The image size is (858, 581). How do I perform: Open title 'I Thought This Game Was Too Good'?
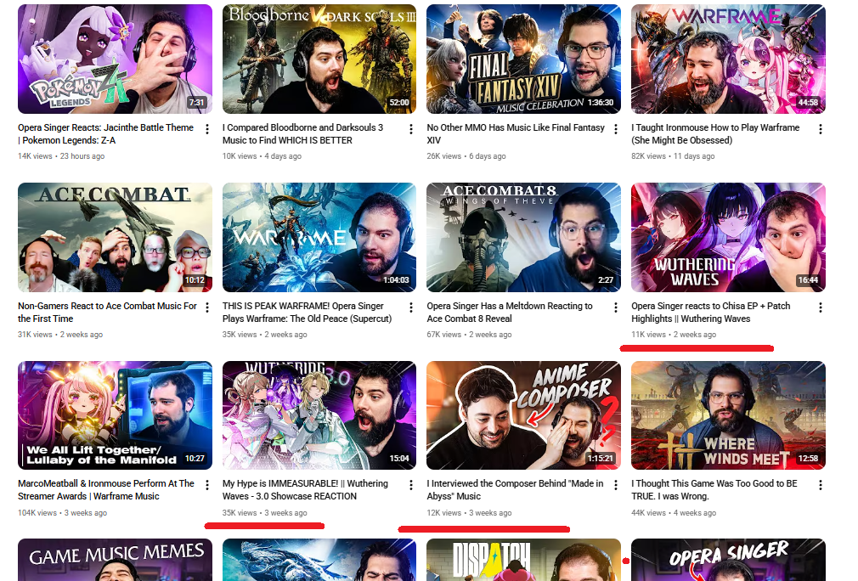714,489
